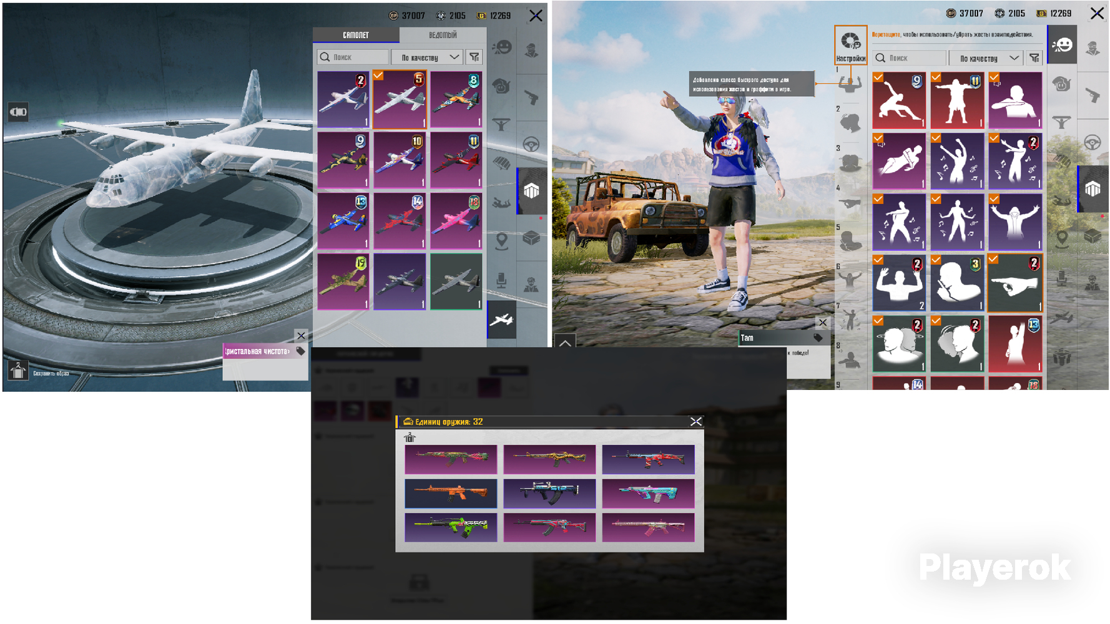Click the 37007 BP balance in emote screen

click(x=965, y=13)
